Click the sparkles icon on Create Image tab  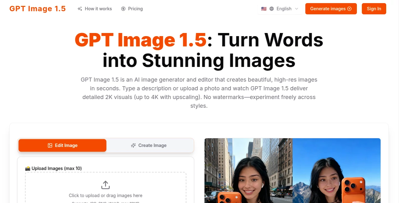point(134,145)
